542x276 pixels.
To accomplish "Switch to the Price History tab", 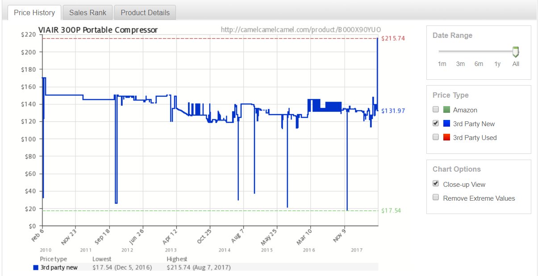I will click(34, 12).
